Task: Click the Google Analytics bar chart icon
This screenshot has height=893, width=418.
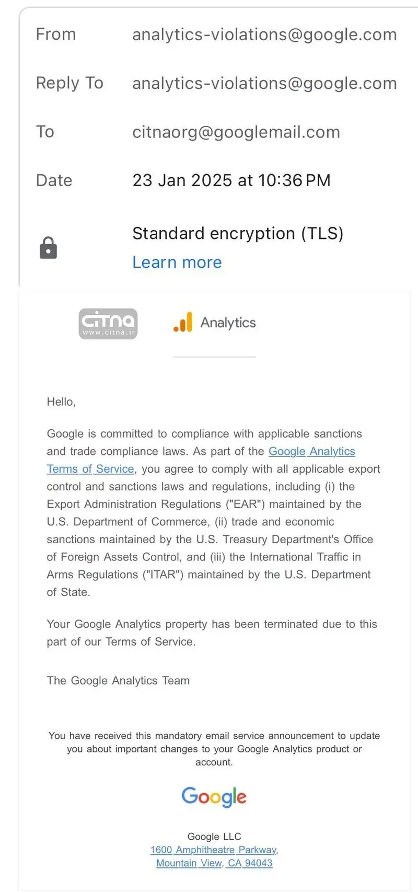Action: pyautogui.click(x=183, y=322)
